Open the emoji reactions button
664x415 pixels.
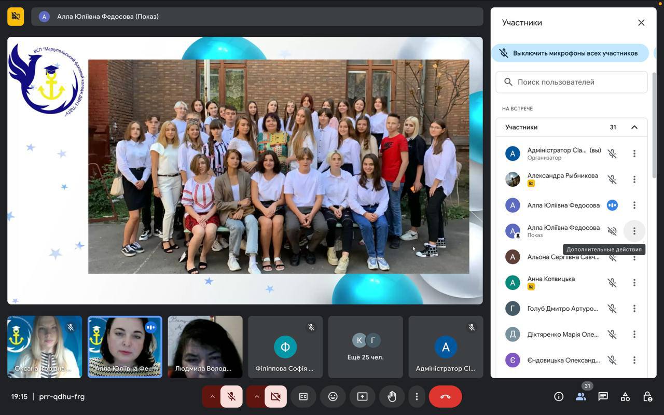pyautogui.click(x=333, y=396)
